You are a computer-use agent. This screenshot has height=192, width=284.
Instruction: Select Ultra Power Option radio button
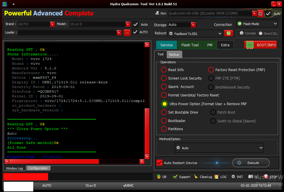[164, 104]
